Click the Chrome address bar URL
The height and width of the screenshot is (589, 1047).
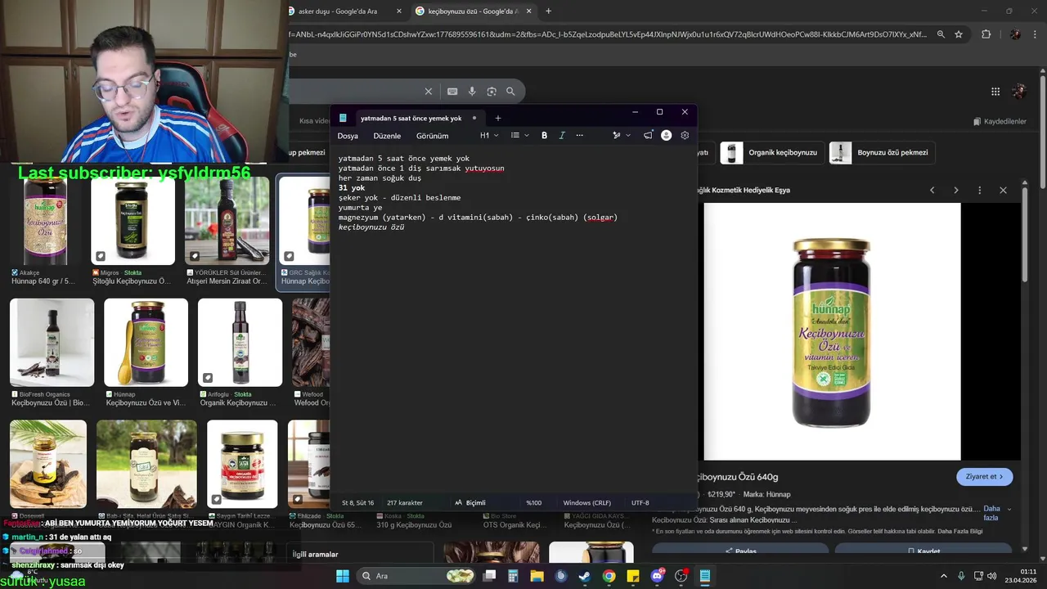pyautogui.click(x=608, y=34)
